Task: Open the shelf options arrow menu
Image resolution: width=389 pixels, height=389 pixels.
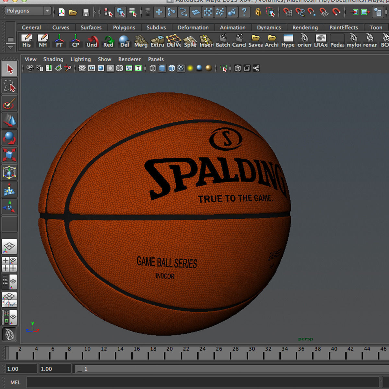Action: 10,47
